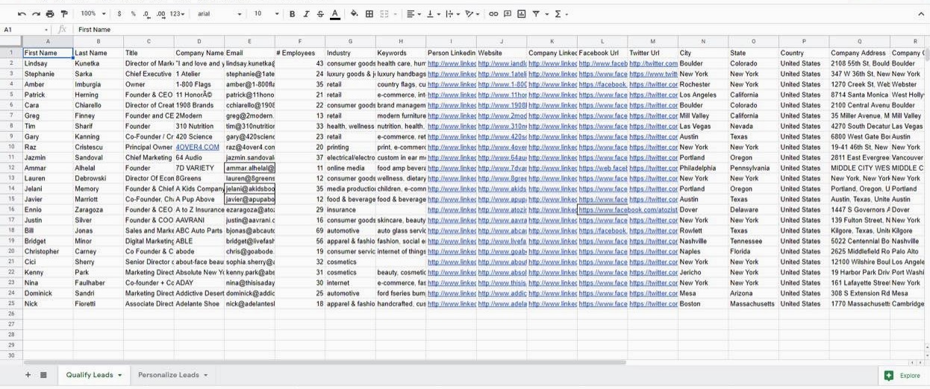Open Qualify Leads tab dropdown arrow

[119, 376]
